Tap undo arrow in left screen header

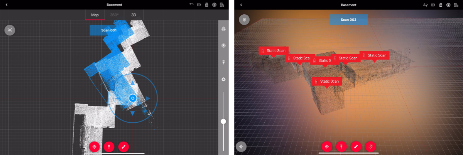click(191, 5)
